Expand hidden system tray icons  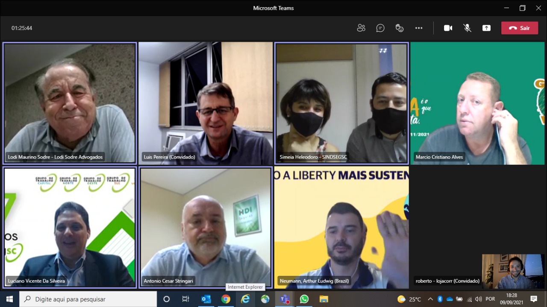(x=430, y=299)
